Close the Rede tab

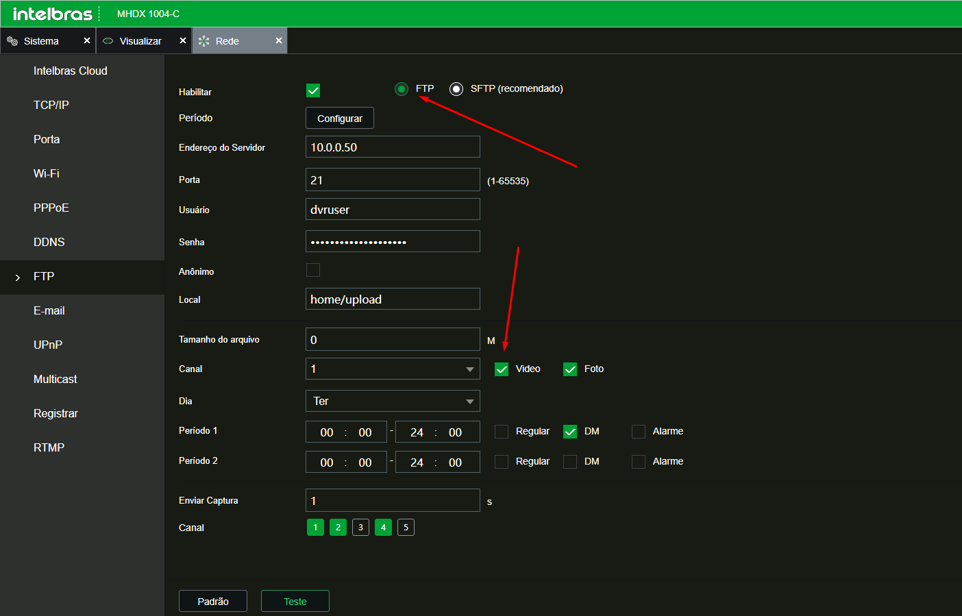coord(278,40)
